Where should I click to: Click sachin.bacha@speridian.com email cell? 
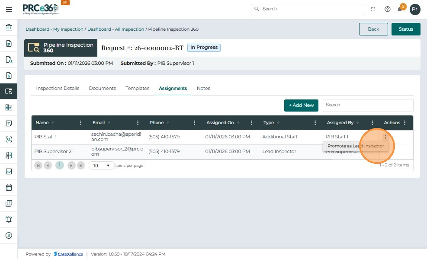(116, 137)
